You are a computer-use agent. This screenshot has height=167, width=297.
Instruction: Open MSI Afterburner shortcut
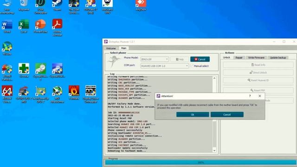57,94
